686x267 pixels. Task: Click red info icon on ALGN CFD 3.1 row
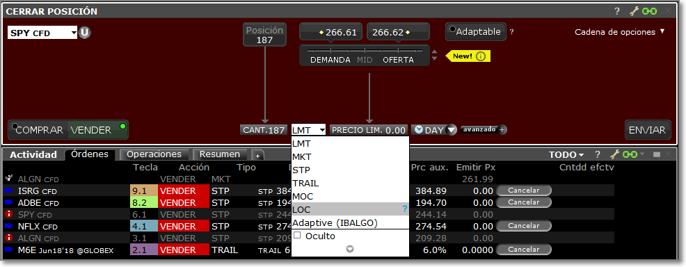pos(8,238)
